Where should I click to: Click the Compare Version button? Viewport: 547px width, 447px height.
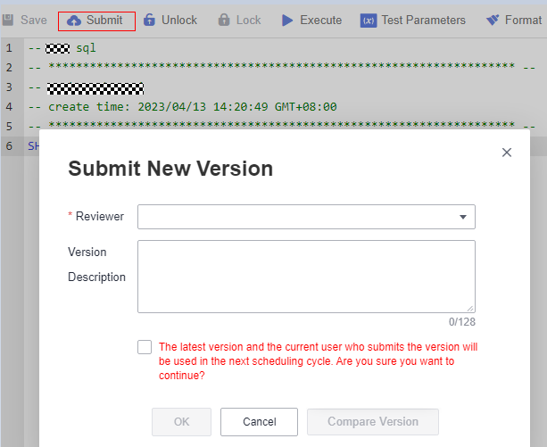373,422
